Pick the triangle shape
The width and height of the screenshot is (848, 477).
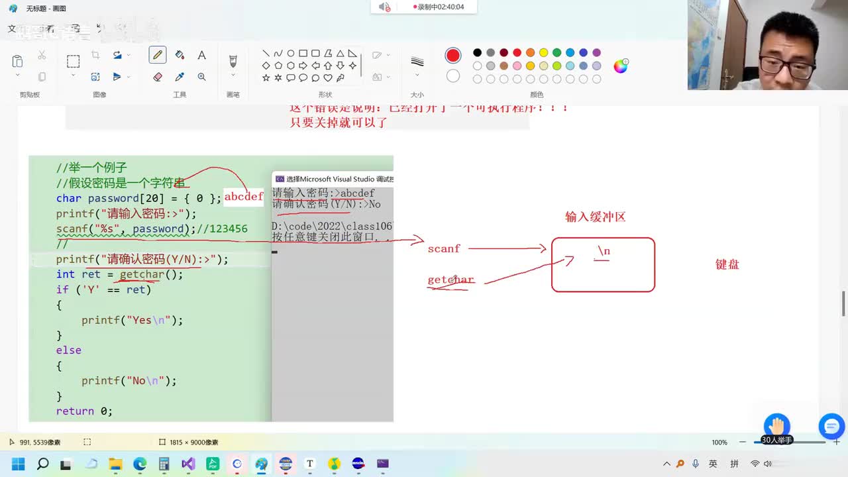(340, 54)
